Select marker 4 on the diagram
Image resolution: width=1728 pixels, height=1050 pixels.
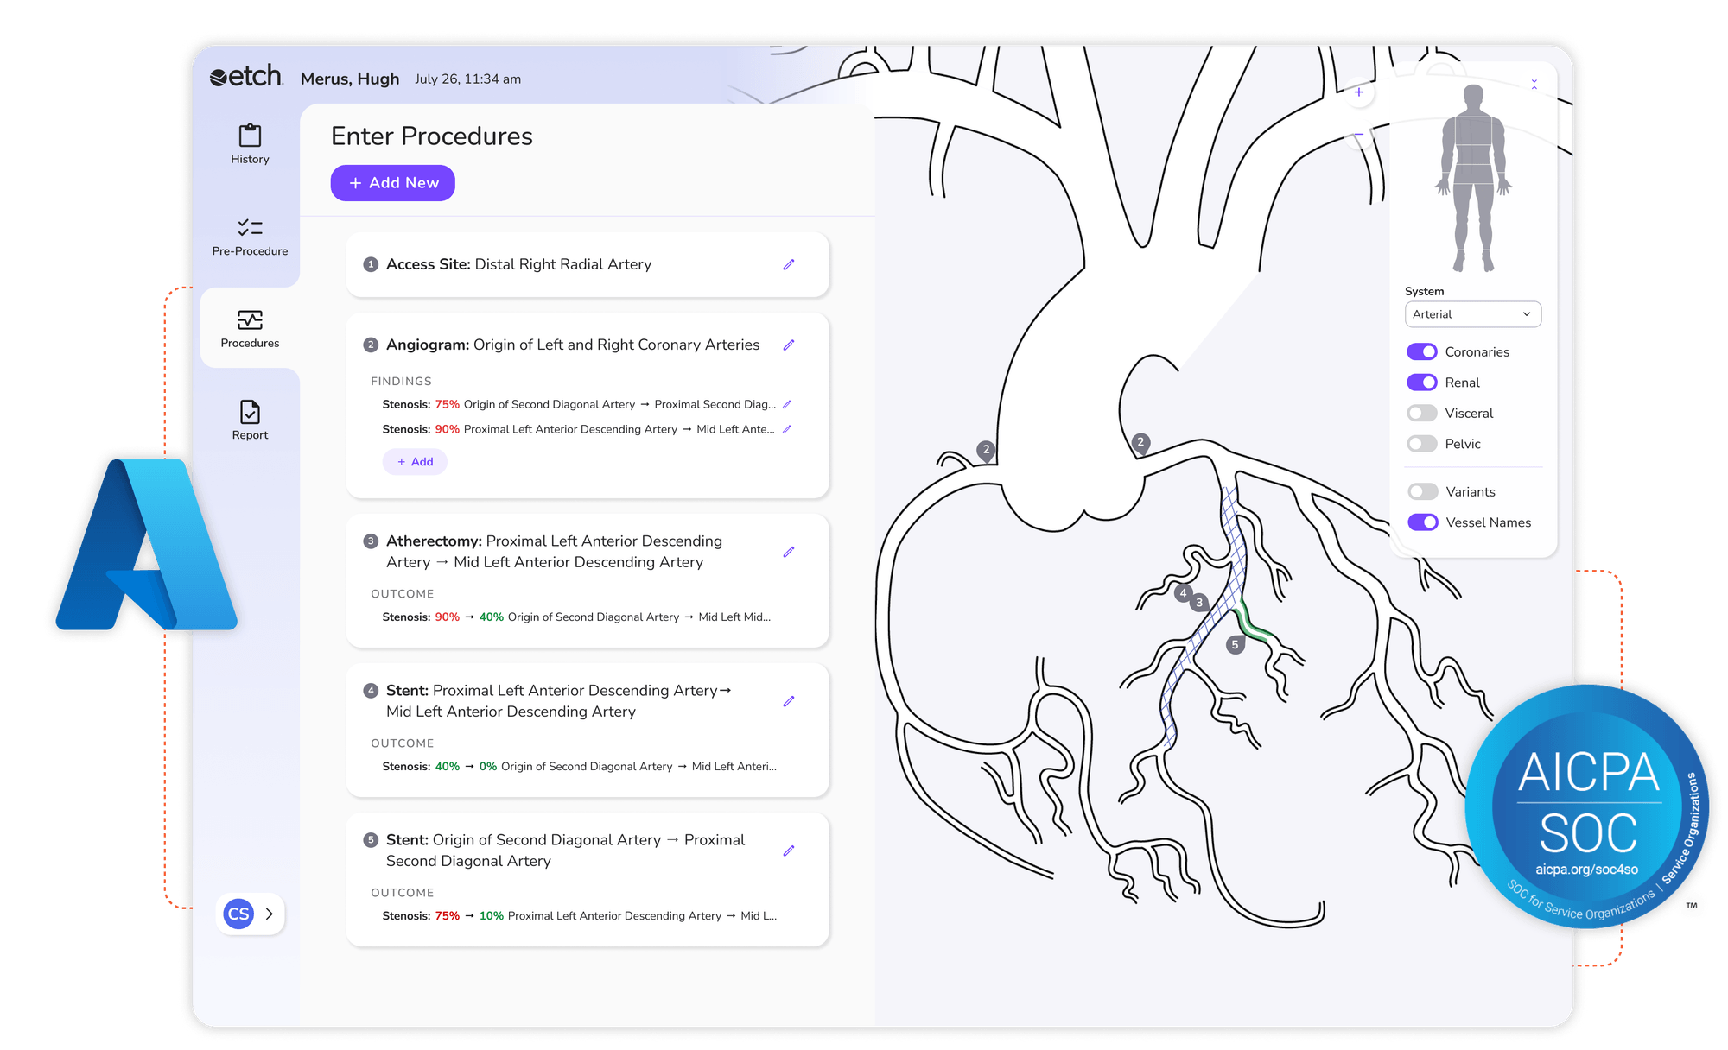[x=1183, y=592]
